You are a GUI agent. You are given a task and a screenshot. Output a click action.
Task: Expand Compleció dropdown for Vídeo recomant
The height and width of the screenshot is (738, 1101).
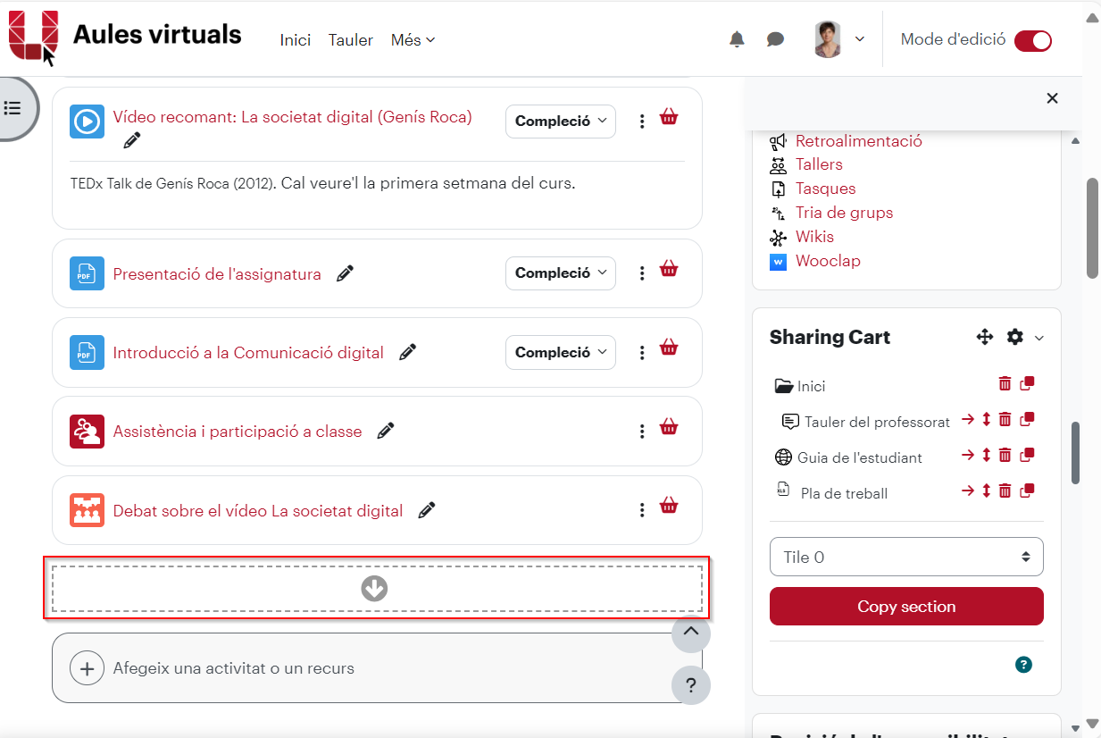[561, 122]
